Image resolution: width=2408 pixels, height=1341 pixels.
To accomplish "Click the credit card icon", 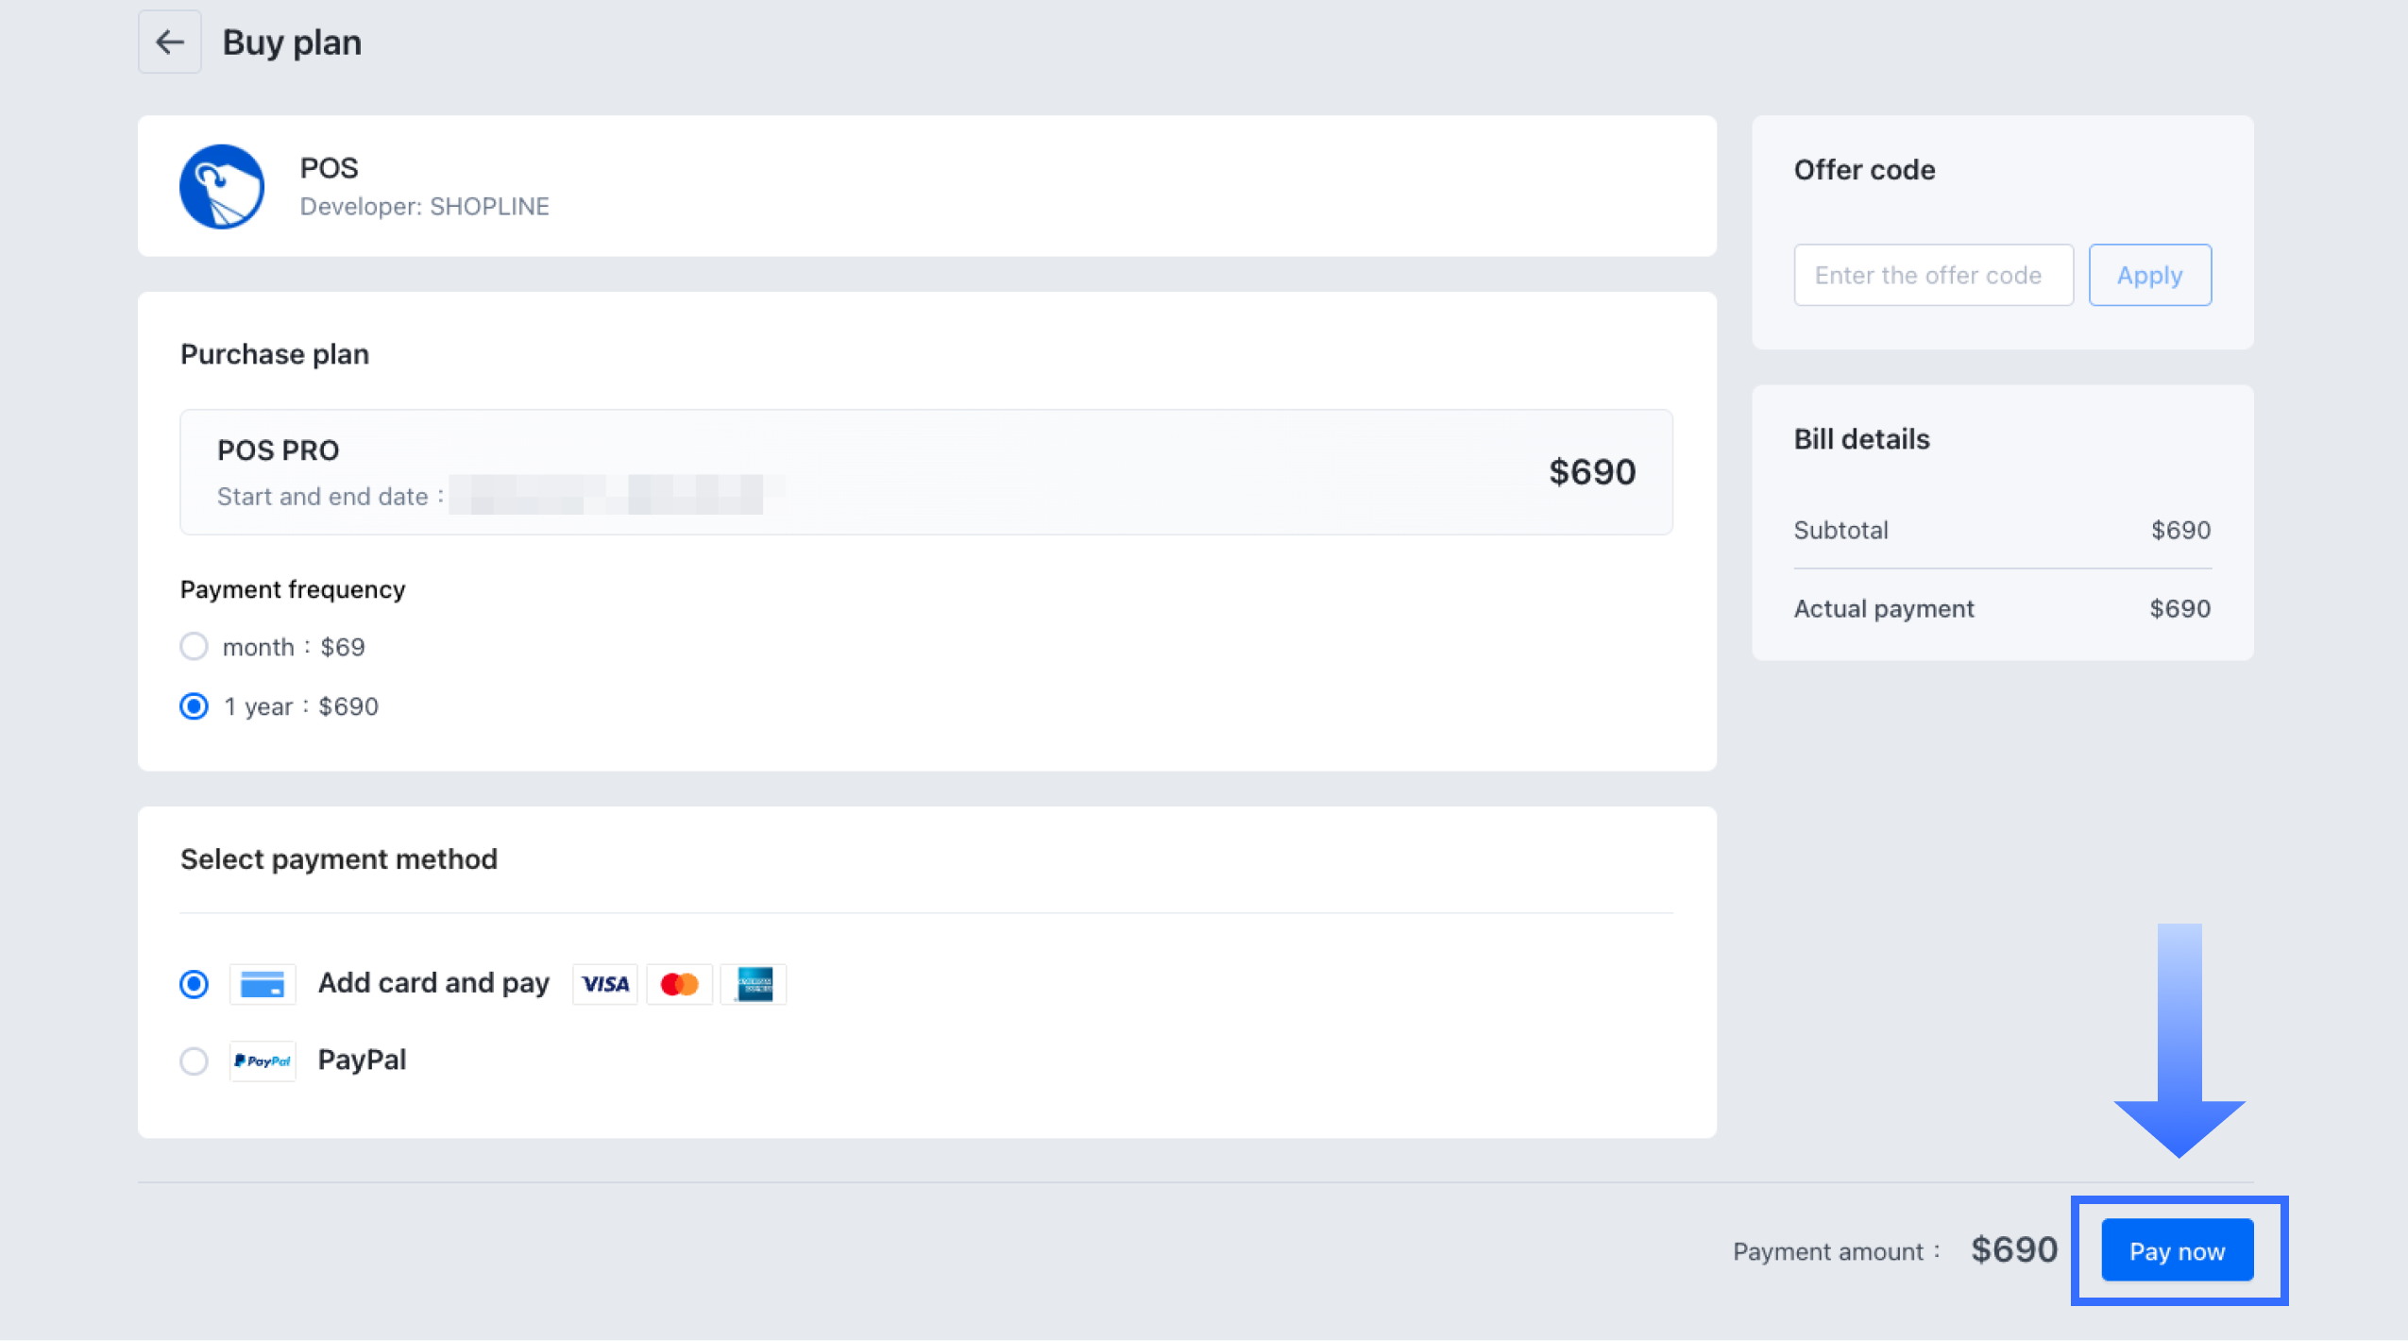I will tap(263, 984).
